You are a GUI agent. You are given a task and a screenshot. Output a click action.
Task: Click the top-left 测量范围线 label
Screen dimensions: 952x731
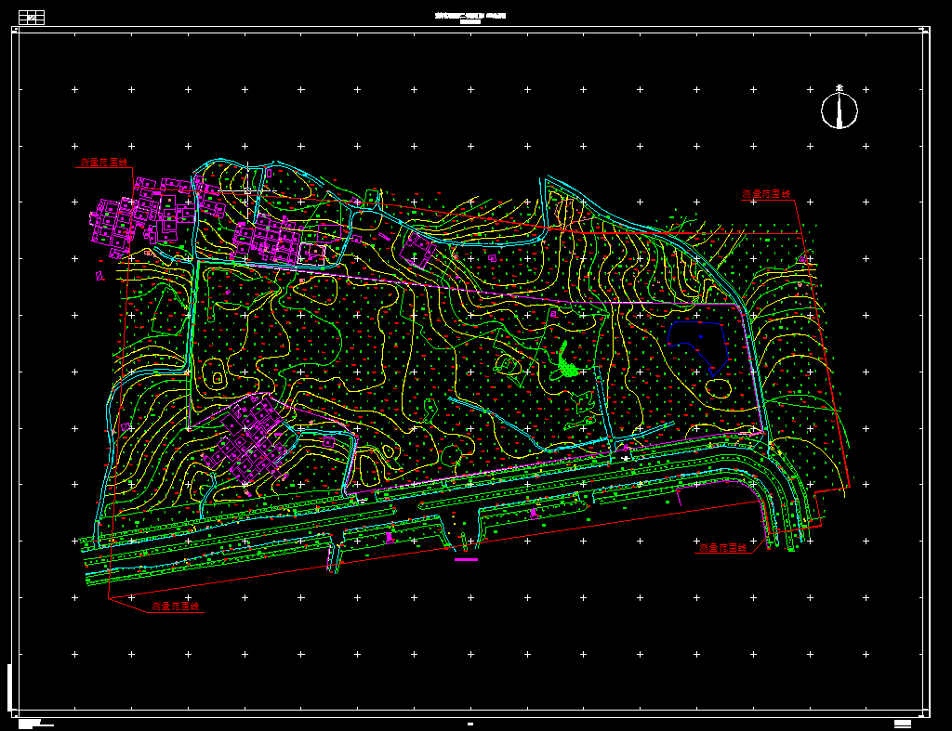[103, 163]
